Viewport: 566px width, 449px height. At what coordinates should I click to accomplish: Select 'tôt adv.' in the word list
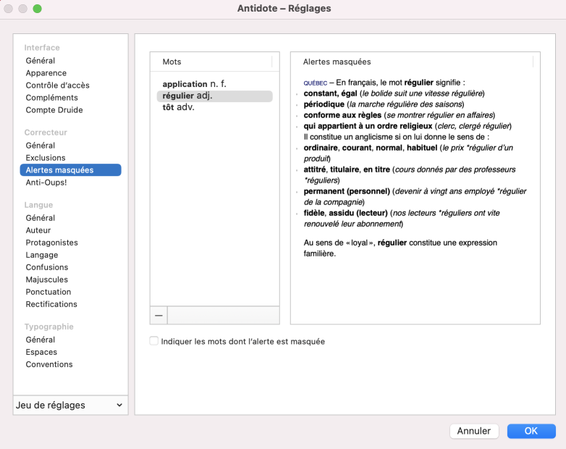point(178,107)
